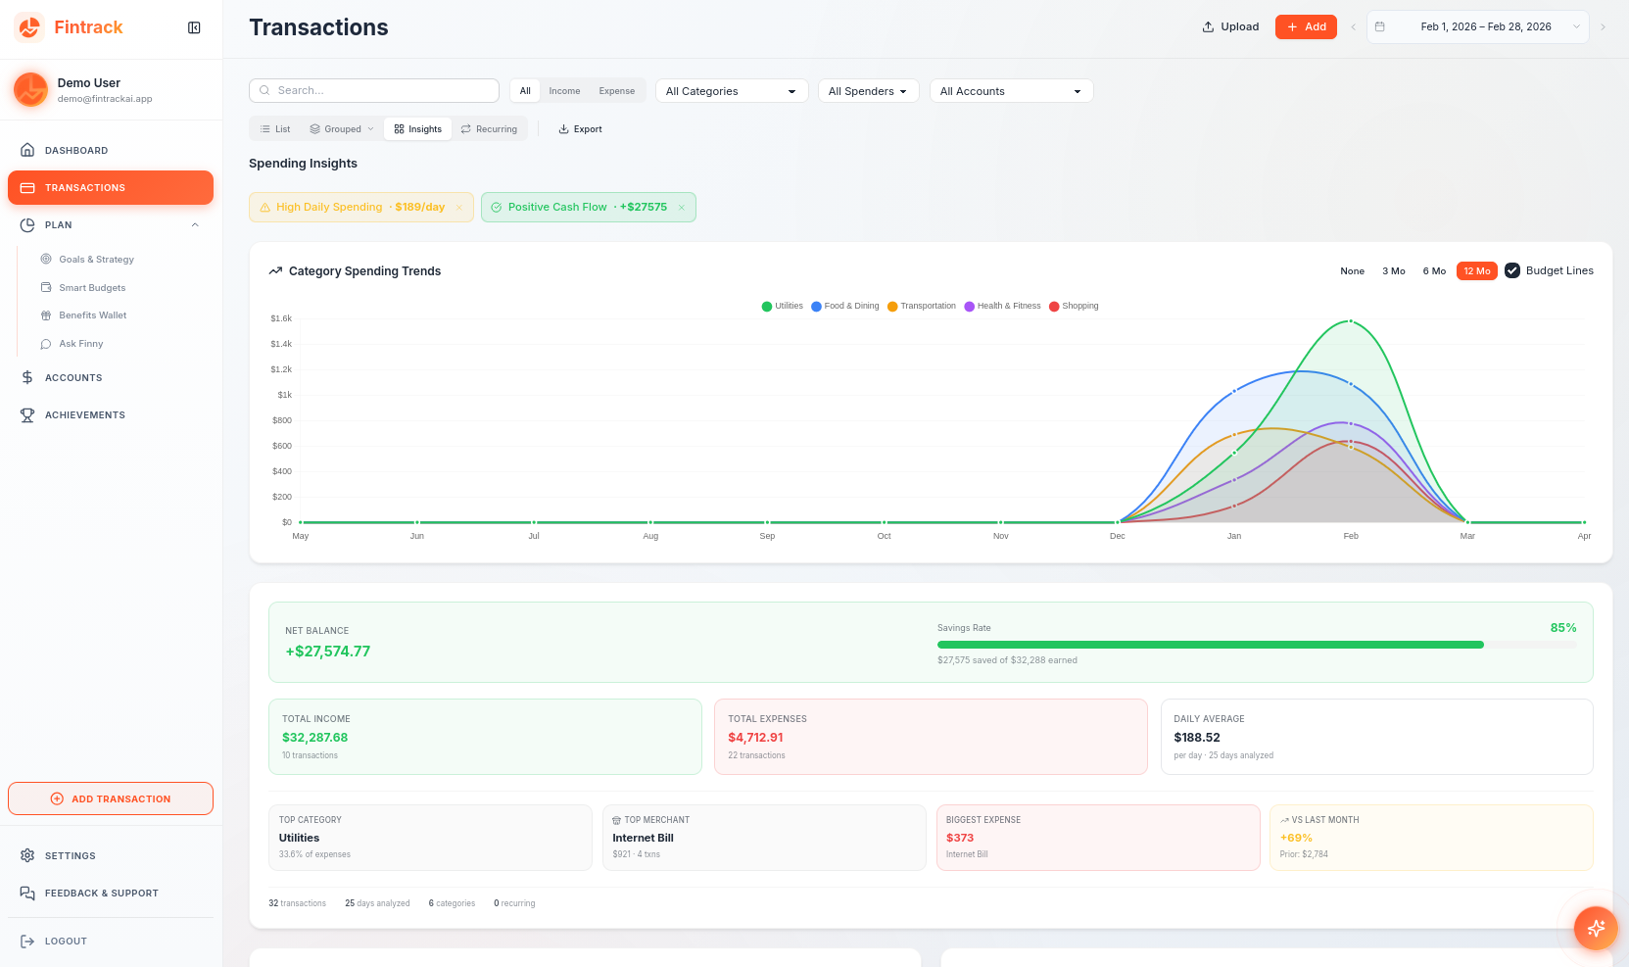
Task: Click the AI assistant sparkle button bottom right
Action: point(1596,928)
